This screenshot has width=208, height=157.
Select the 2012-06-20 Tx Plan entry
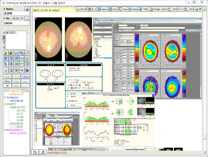pos(16,101)
